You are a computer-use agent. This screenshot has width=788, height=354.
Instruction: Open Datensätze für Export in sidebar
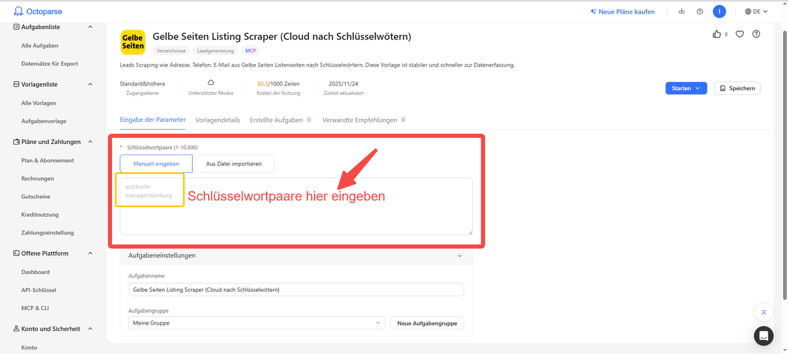[50, 63]
